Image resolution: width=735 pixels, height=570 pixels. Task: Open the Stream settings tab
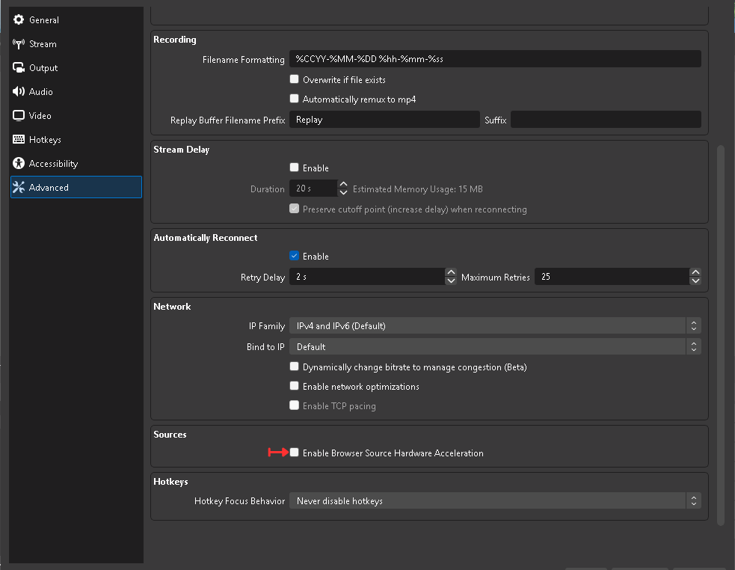point(76,43)
